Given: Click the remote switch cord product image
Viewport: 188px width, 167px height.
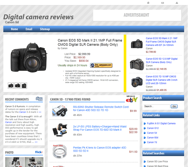Looking at the screenshot, I should click(60, 111).
